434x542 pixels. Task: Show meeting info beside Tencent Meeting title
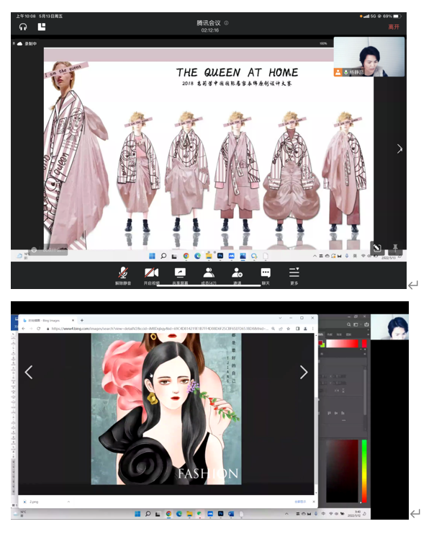pos(226,23)
